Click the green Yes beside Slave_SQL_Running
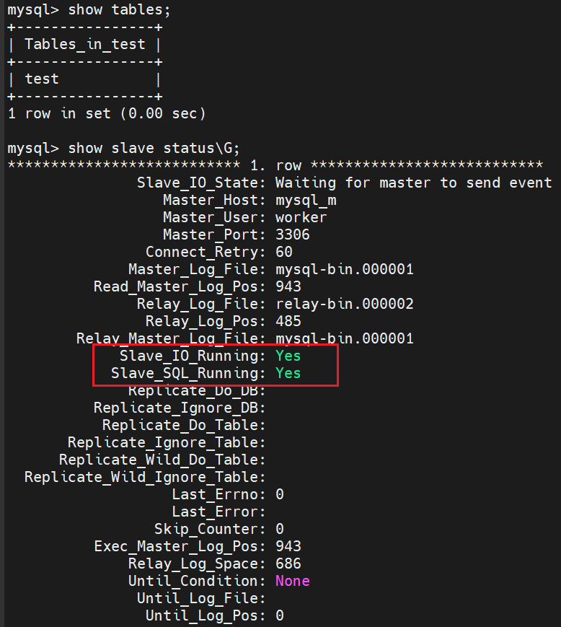Viewport: 561px width, 627px height. [288, 373]
